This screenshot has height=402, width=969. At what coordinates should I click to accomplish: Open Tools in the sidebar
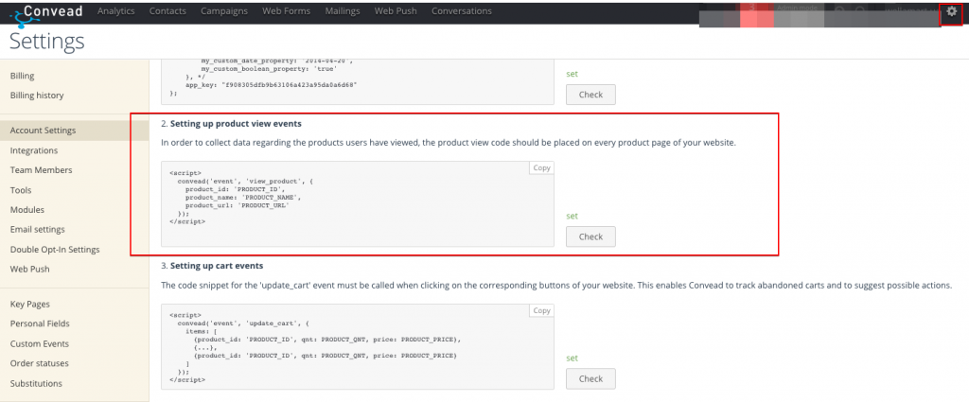point(21,190)
